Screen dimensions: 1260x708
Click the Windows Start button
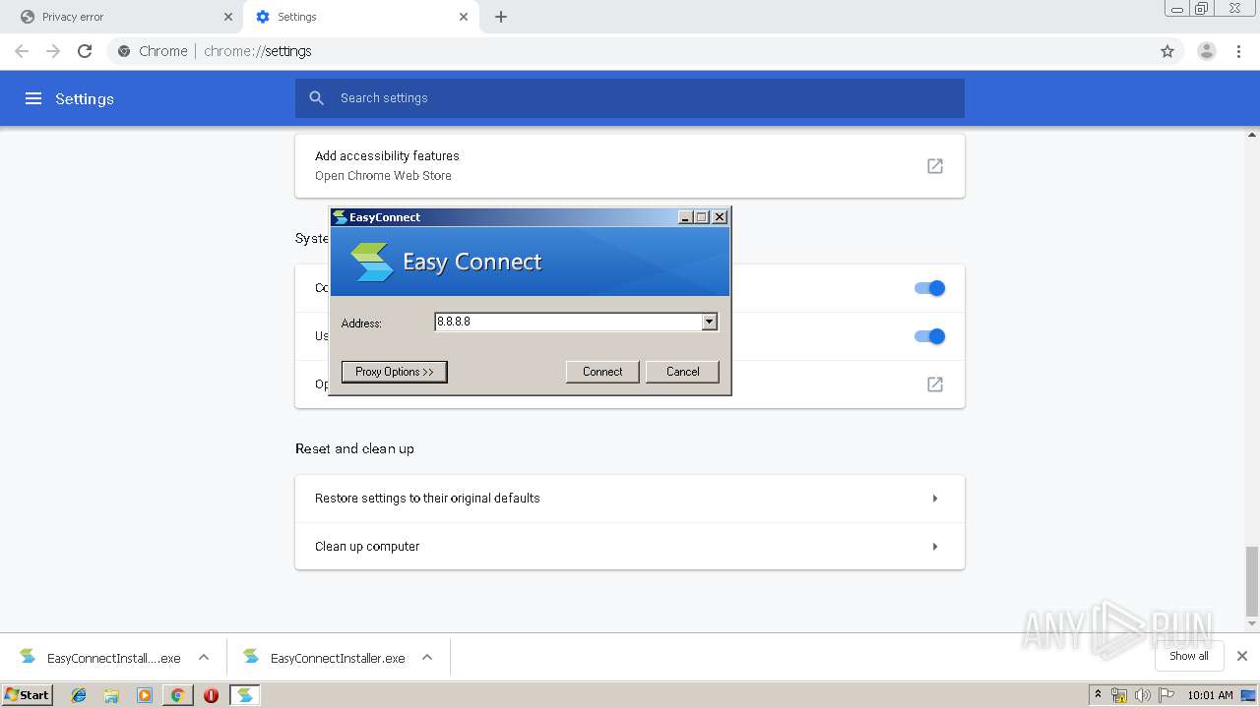tap(28, 694)
